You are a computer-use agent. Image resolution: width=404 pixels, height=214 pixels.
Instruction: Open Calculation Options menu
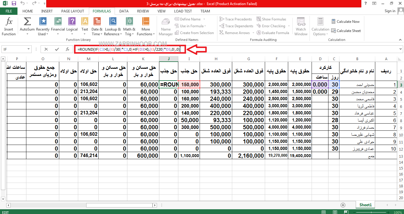(320, 26)
